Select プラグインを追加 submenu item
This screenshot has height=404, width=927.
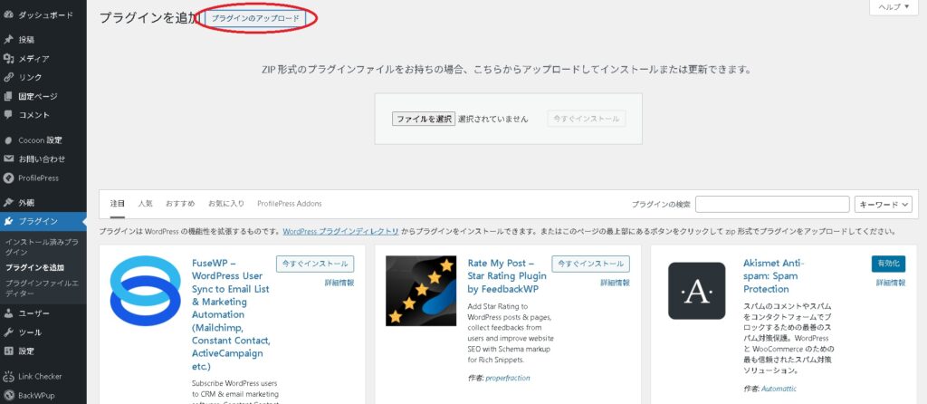[34, 267]
